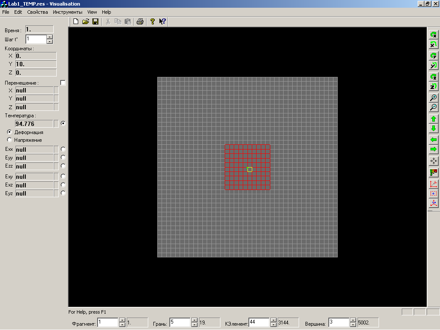This screenshot has width=440, height=330.
Task: Rotate counterclockwise around Y axis
Action: click(x=434, y=65)
